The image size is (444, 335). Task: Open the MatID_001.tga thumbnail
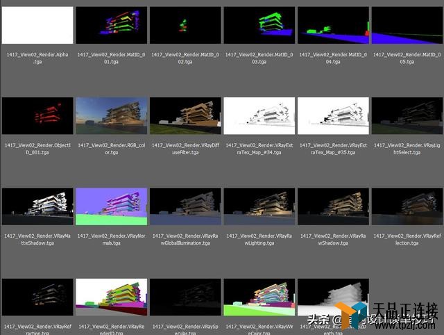pyautogui.click(x=111, y=25)
